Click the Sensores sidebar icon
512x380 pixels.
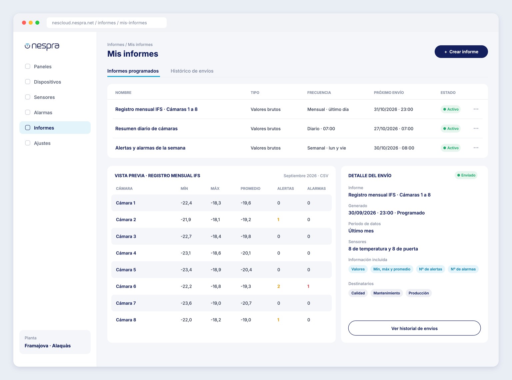[x=28, y=97]
